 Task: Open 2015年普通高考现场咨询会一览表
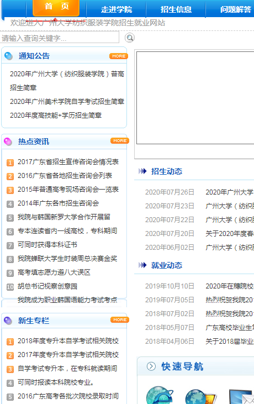click(x=68, y=190)
